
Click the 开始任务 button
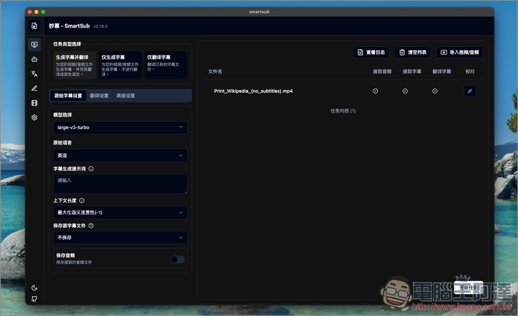point(468,288)
